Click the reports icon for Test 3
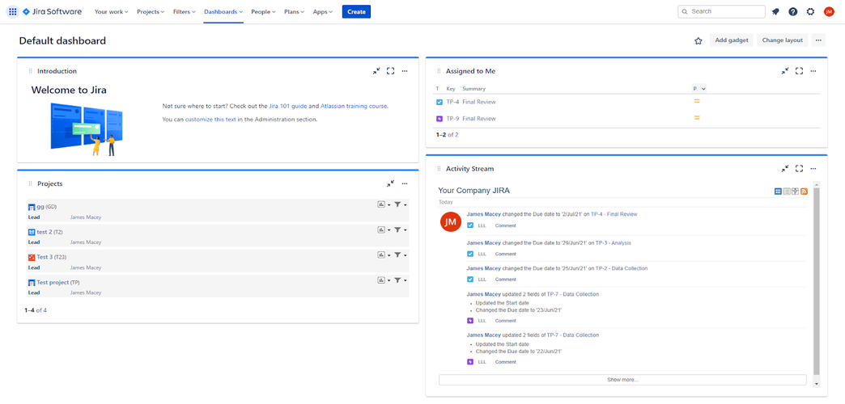 point(381,255)
